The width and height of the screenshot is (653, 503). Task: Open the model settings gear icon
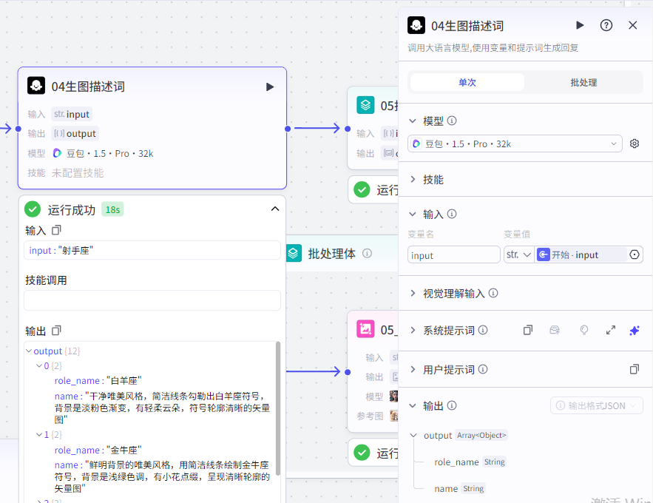click(x=635, y=144)
